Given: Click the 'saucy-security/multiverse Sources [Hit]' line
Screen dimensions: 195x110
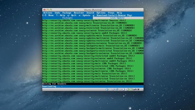Looking at the screenshot, I should tap(84, 20).
